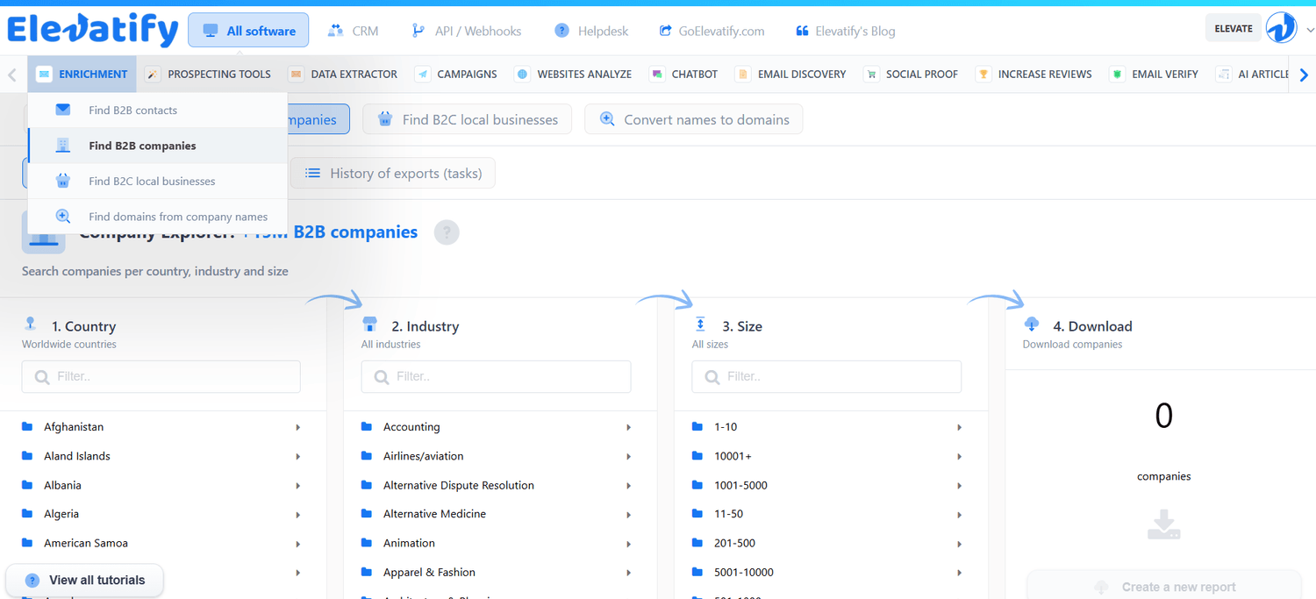Click the download tray icon under companies
The width and height of the screenshot is (1316, 599).
click(1163, 524)
